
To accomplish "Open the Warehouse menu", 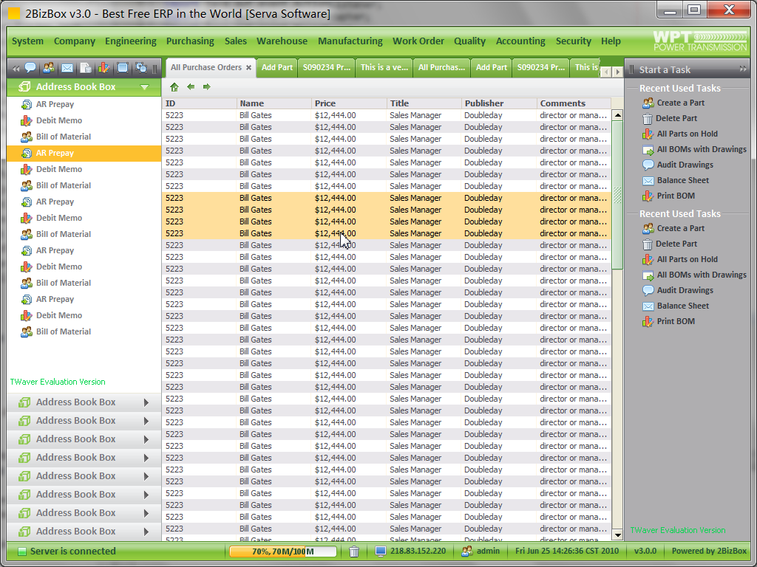I will [x=282, y=41].
